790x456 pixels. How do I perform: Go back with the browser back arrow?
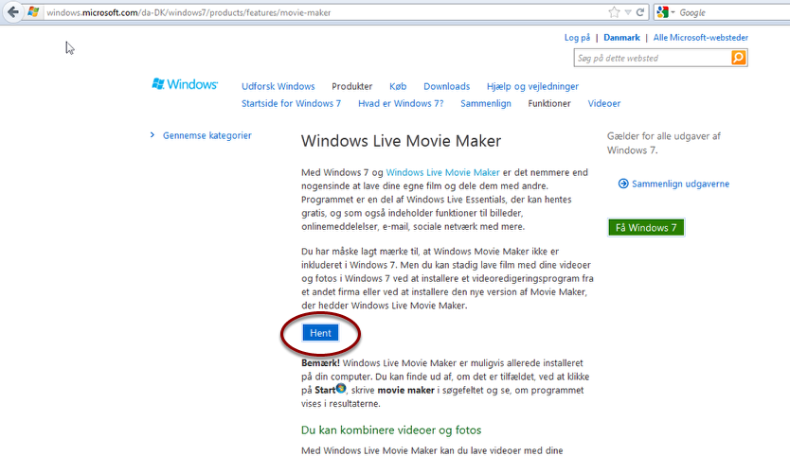[13, 12]
